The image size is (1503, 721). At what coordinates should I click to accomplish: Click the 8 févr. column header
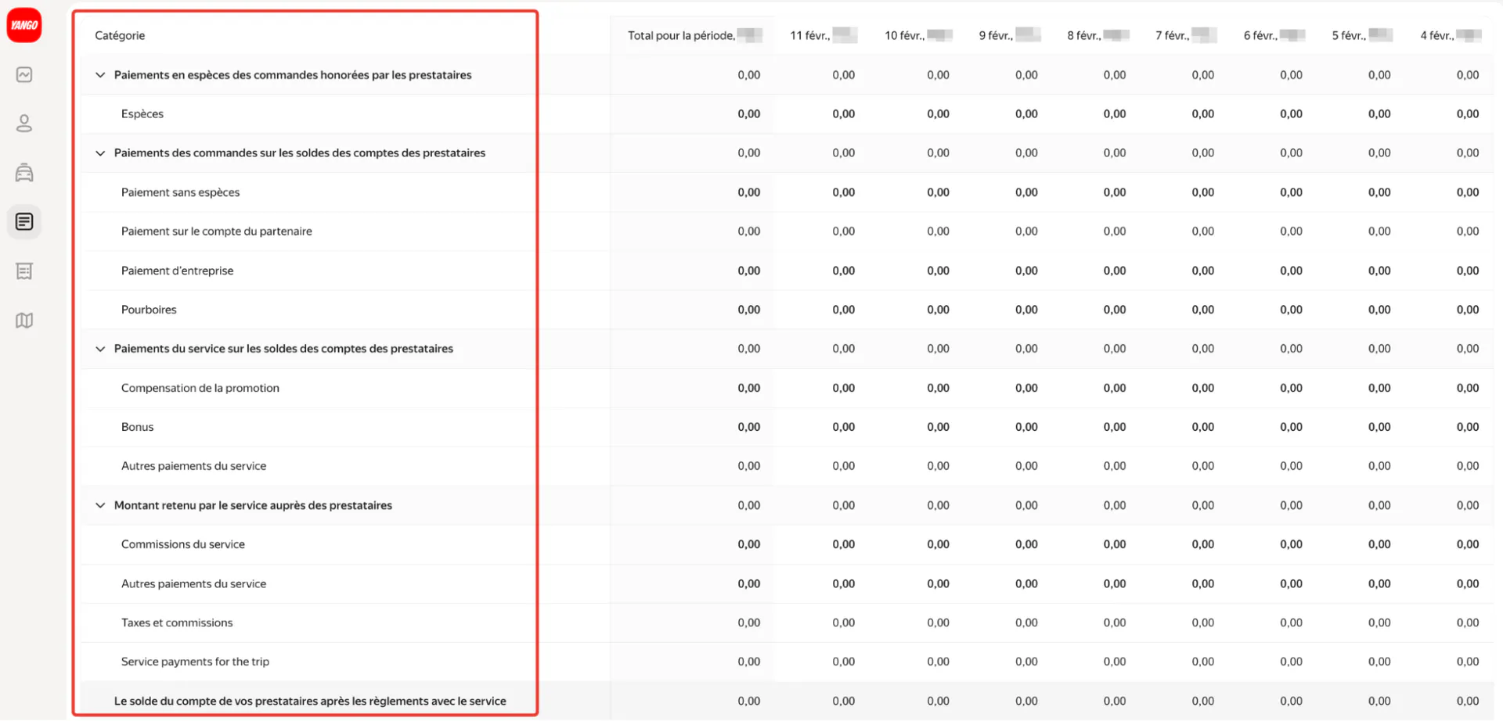coord(1098,35)
